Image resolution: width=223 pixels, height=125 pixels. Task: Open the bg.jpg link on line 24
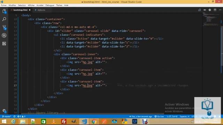tap(87, 74)
